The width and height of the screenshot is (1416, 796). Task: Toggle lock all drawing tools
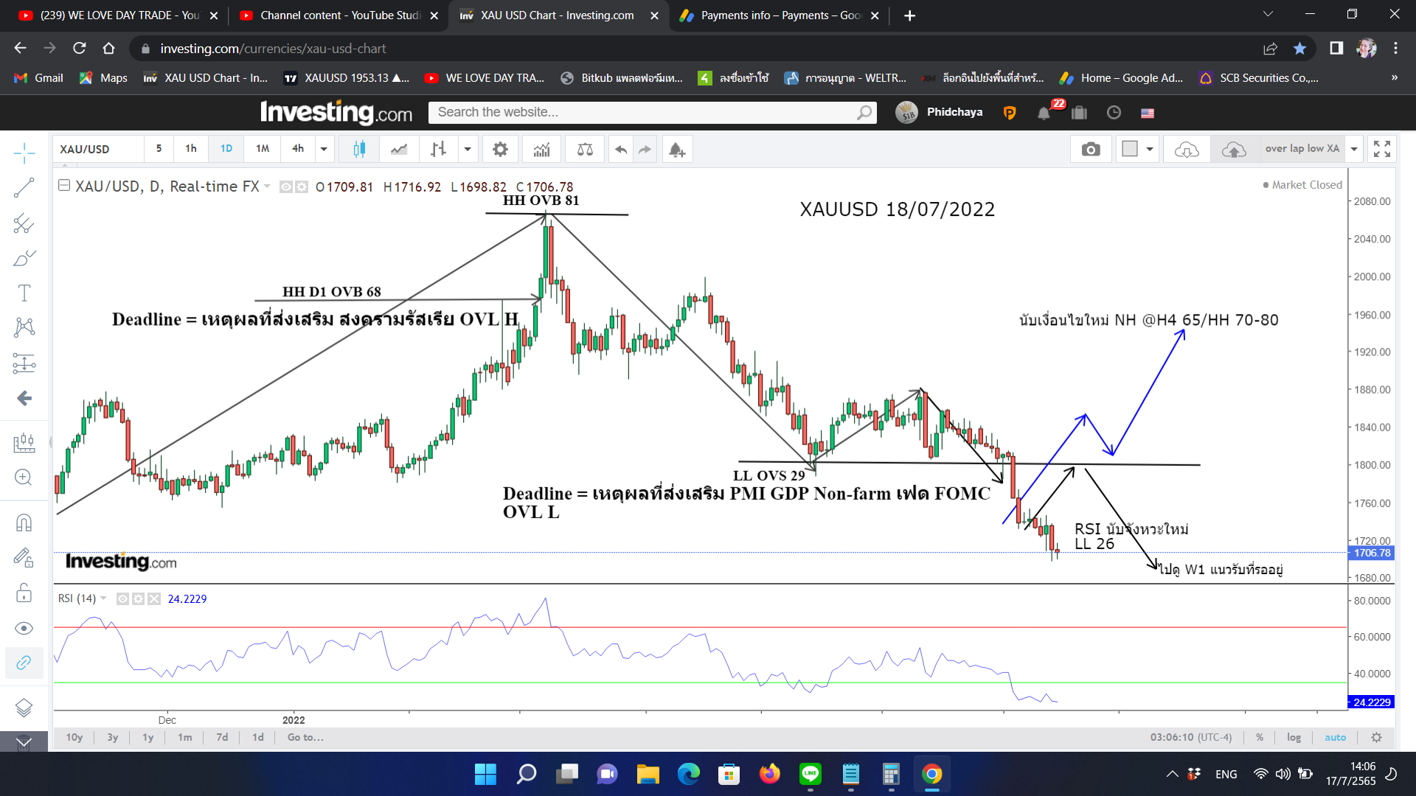pos(24,593)
